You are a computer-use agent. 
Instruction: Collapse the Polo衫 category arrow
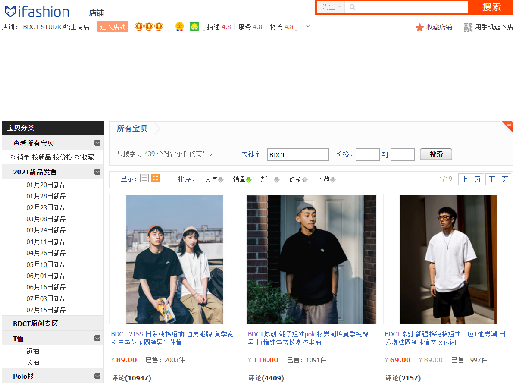click(97, 376)
